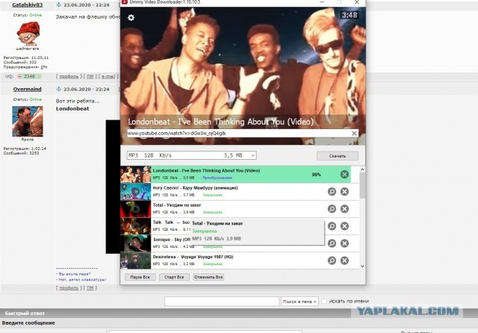The width and height of the screenshot is (478, 333).
Task: Click Gatalskiy83 UQ rating 2348 badge
Action: point(29,76)
